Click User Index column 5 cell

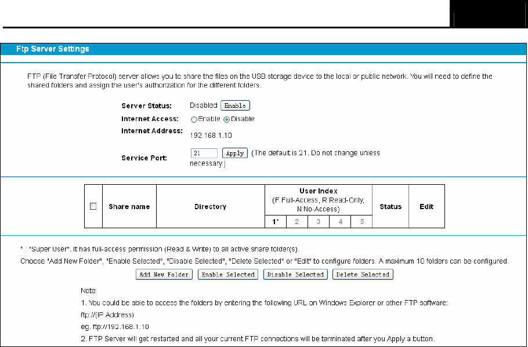[361, 222]
